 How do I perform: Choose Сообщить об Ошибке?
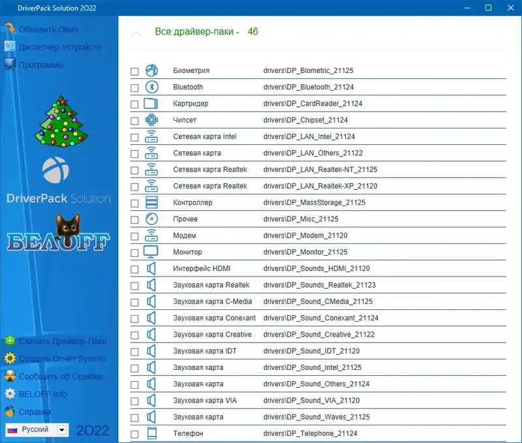61,376
